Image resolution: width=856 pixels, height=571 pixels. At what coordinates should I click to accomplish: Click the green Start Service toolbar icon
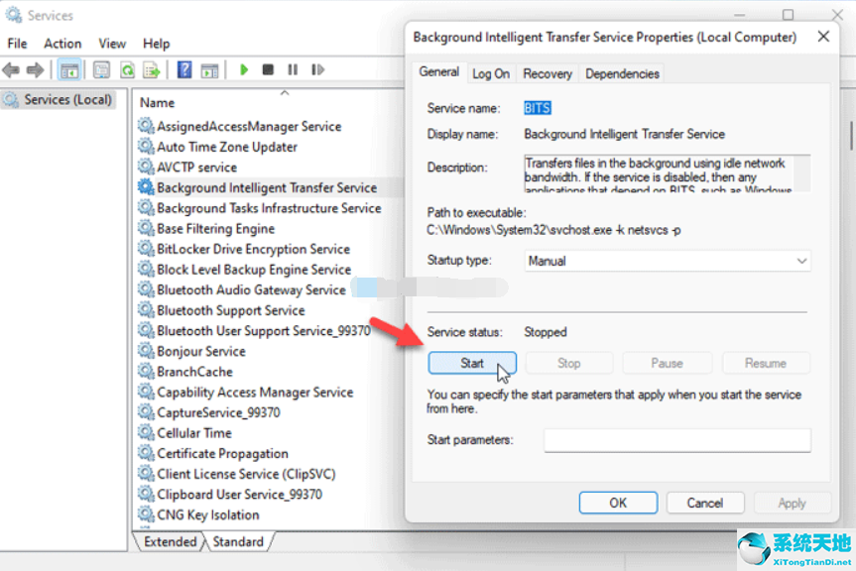(x=244, y=69)
